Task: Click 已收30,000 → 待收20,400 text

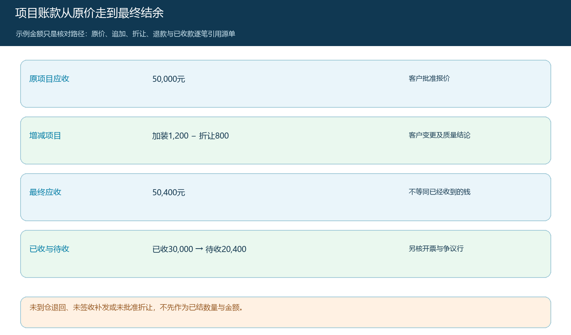Action: (x=199, y=249)
